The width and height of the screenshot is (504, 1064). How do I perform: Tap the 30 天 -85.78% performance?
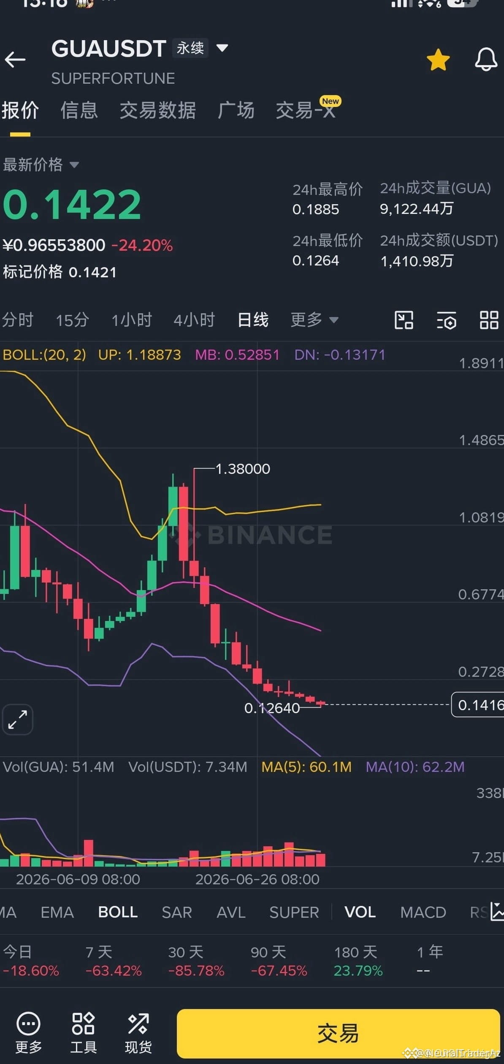(x=196, y=961)
